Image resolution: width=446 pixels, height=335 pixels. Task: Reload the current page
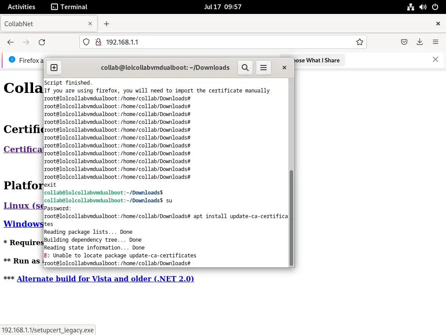42,42
